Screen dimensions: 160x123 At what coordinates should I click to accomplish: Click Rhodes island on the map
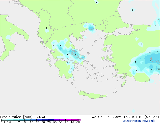pos(124,83)
